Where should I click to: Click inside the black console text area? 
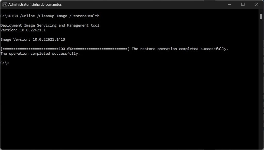click(129, 103)
